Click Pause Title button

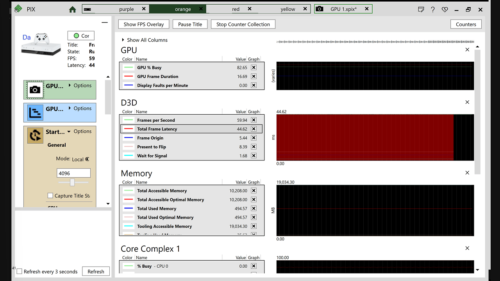pos(190,24)
